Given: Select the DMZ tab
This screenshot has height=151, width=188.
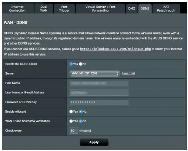Looking at the screenshot, I should coord(132,8).
